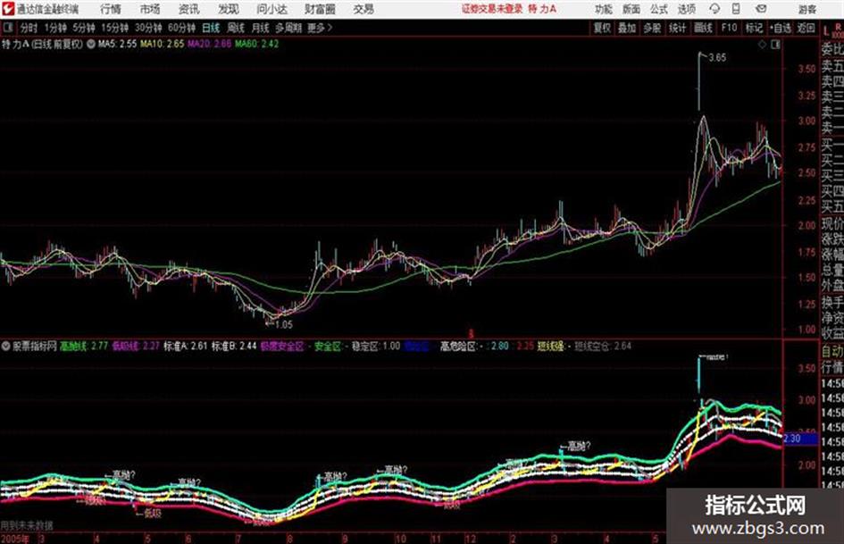Image resolution: width=844 pixels, height=544 pixels.
Task: Add stock via 自选 button
Action: pyautogui.click(x=781, y=28)
